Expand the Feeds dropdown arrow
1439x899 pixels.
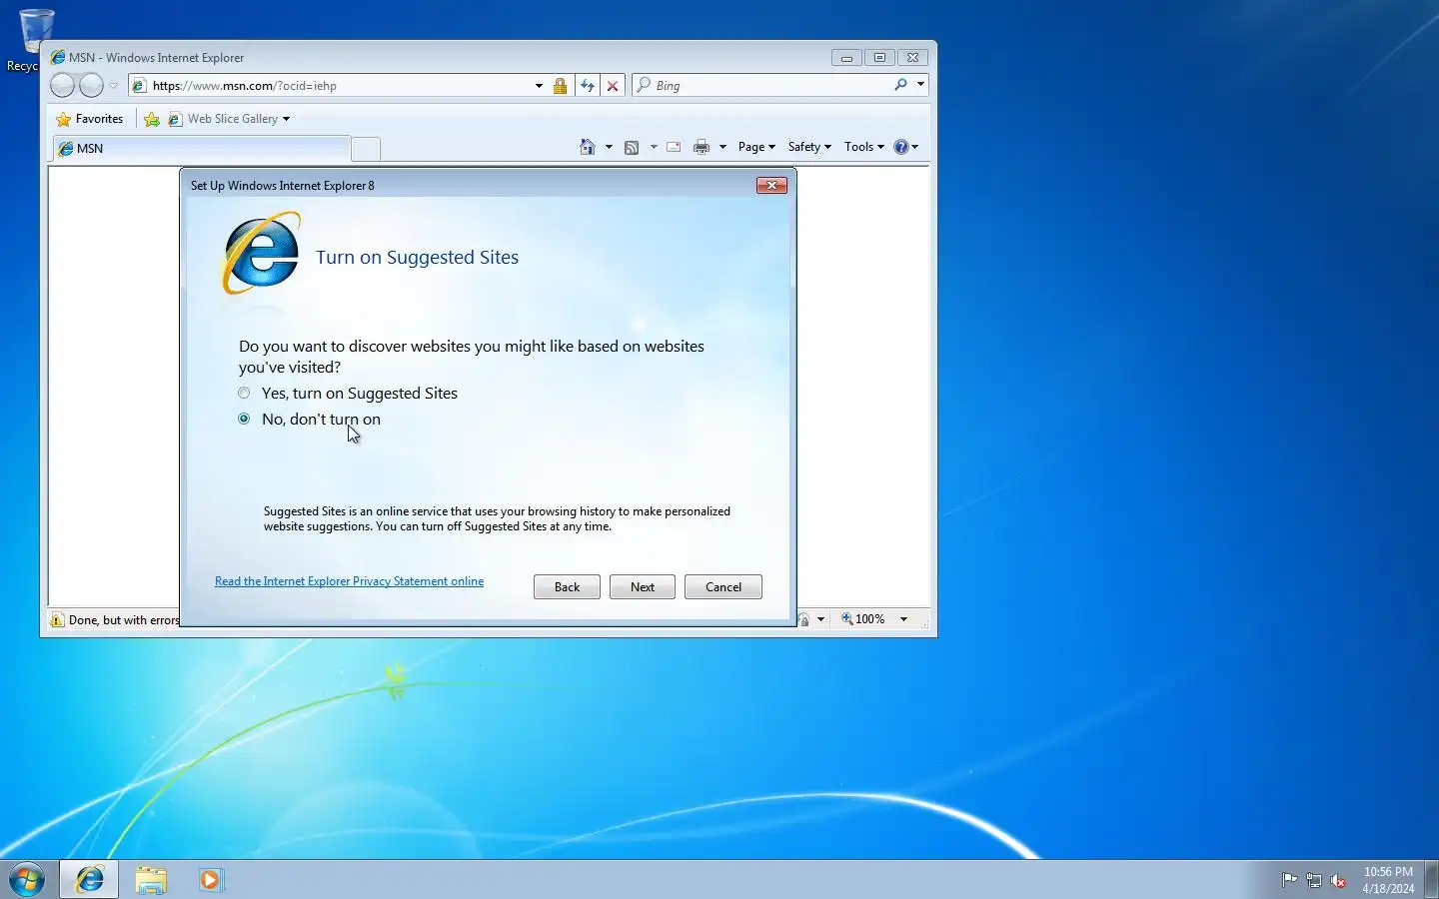coord(654,147)
